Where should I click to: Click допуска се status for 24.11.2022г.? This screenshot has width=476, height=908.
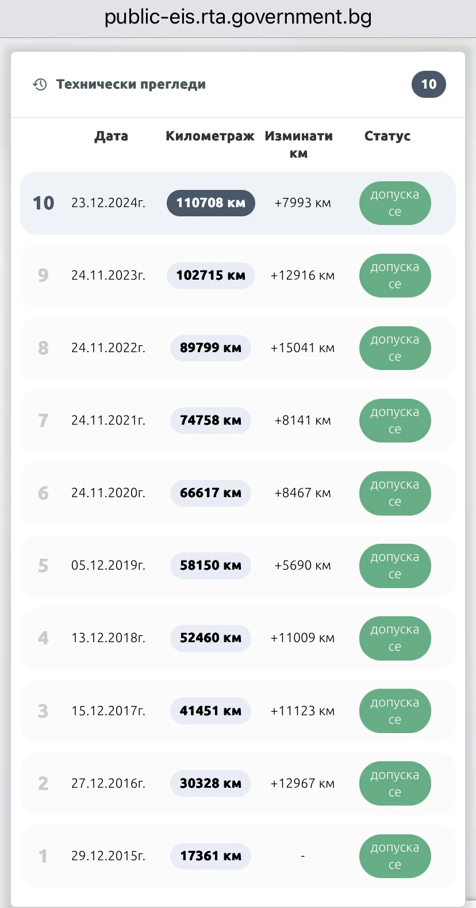tap(395, 348)
